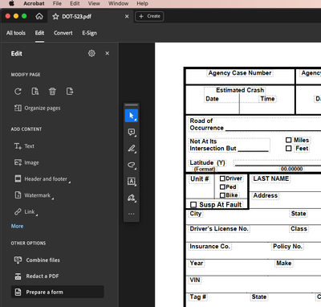This screenshot has height=307, width=321.
Task: Select the arrow selection tool
Action: (x=132, y=116)
